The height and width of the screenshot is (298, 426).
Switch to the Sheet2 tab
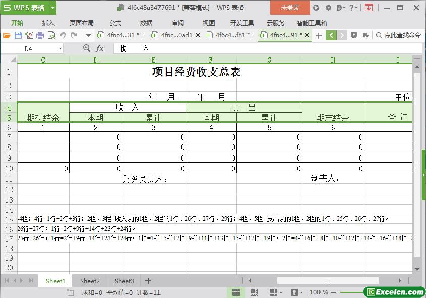tap(90, 281)
